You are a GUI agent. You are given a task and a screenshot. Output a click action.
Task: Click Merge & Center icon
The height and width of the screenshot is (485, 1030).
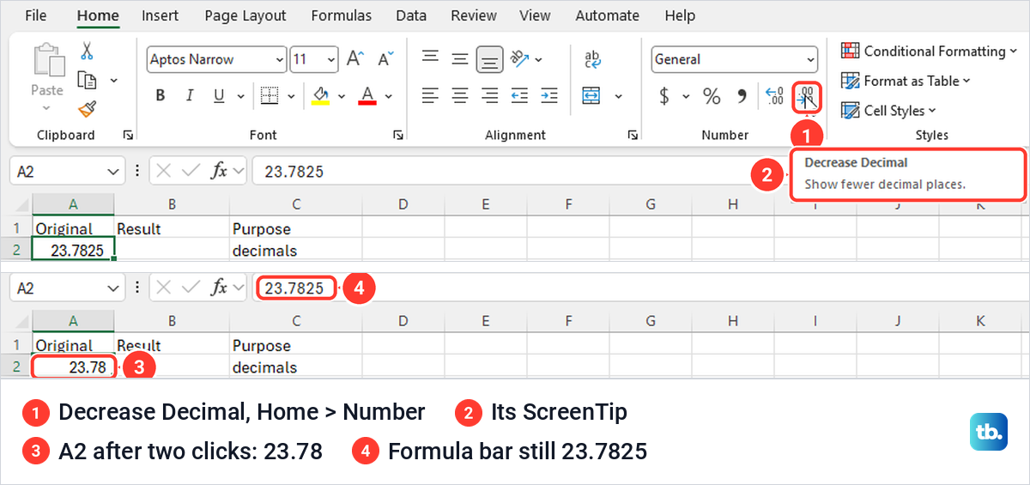(x=591, y=95)
